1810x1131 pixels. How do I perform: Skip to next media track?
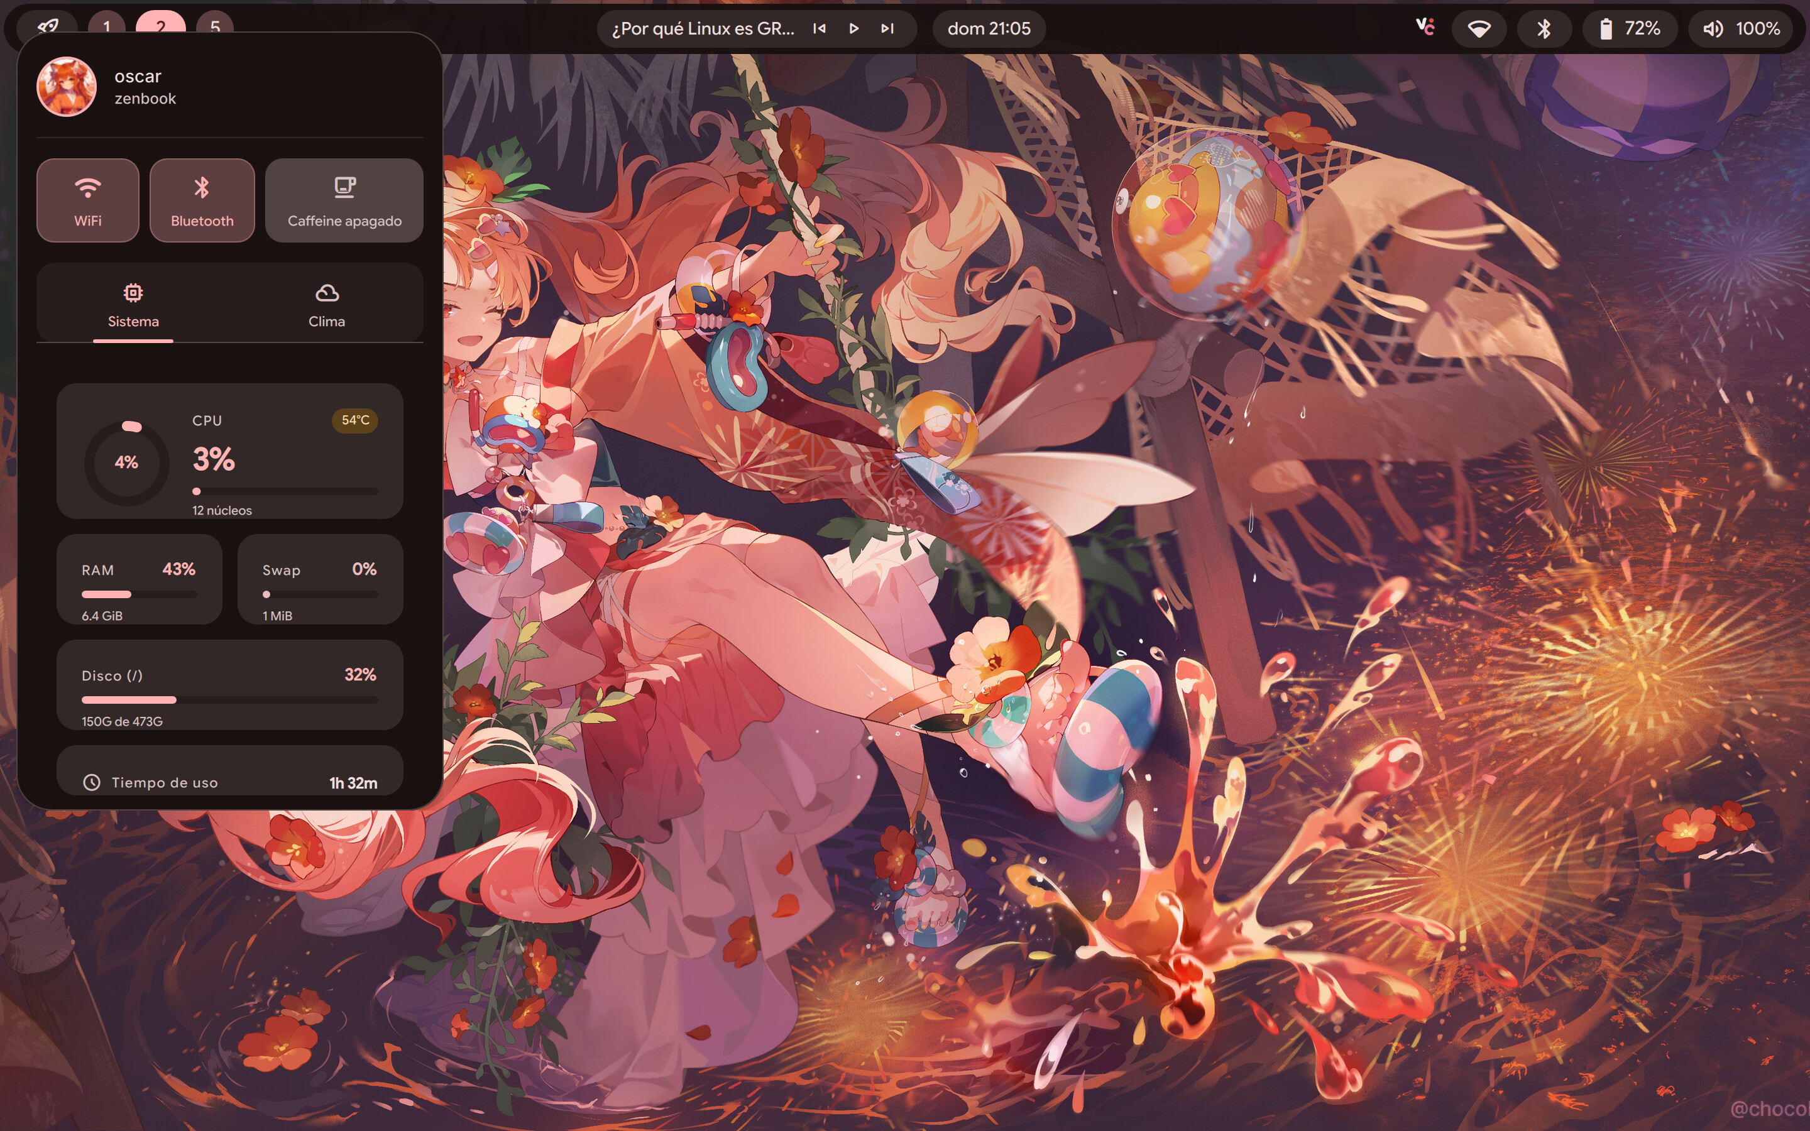pyautogui.click(x=887, y=28)
